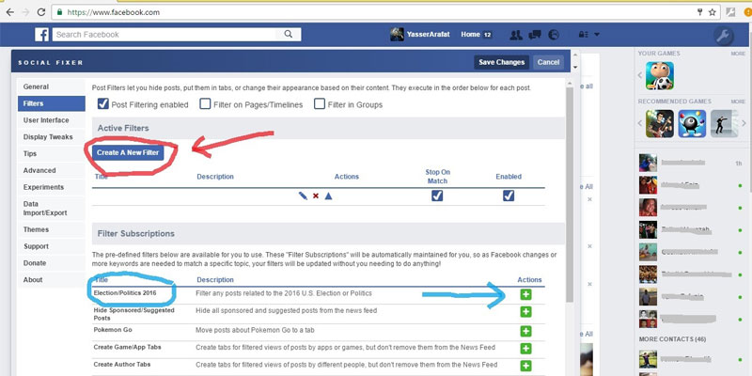Open friend requests icon
The width and height of the screenshot is (752, 376).
point(515,35)
